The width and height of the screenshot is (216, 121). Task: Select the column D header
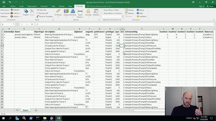(x=59, y=29)
